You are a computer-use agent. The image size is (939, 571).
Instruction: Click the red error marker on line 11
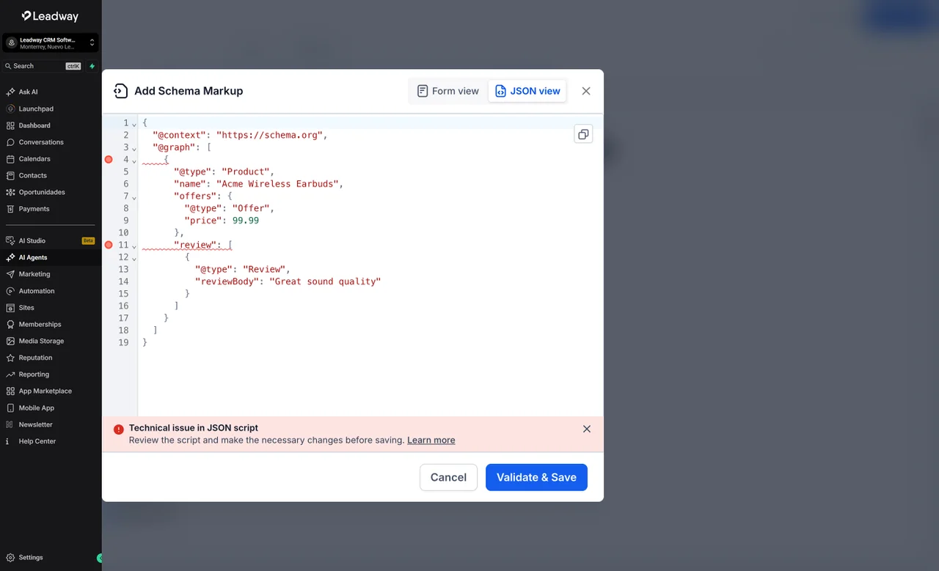point(109,245)
